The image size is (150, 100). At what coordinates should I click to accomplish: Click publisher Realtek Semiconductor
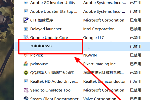pyautogui.click(x=104, y=81)
